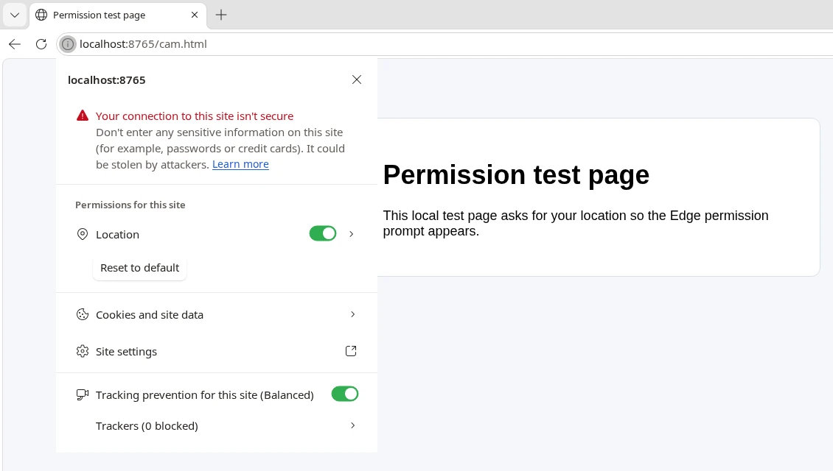Viewport: 833px width, 471px height.
Task: Open Cookies and site data
Action: click(217, 314)
